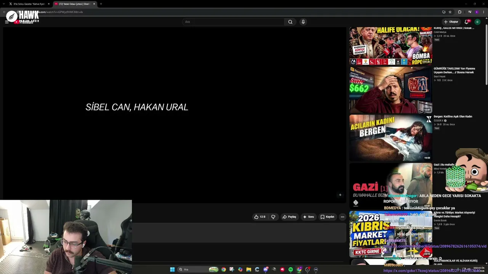Open Microsoft Copilot from the taskbar

click(x=240, y=269)
